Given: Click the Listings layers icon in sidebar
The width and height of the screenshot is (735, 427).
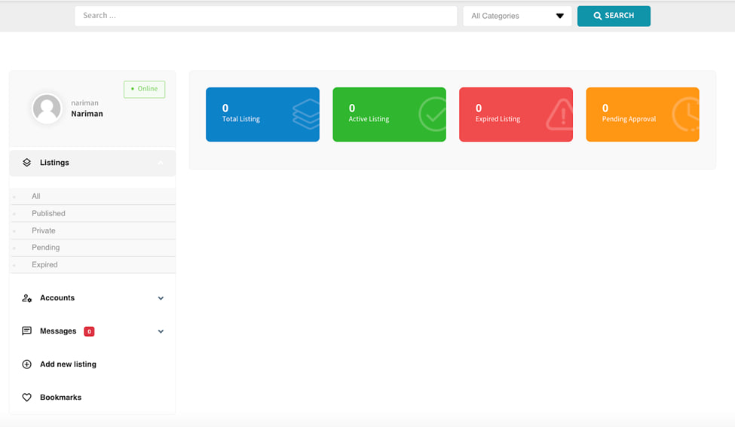Looking at the screenshot, I should click(27, 163).
